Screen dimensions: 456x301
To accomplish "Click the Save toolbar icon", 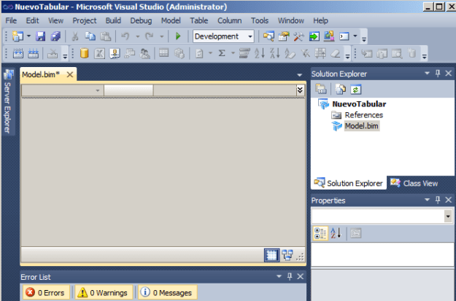I will [41, 36].
